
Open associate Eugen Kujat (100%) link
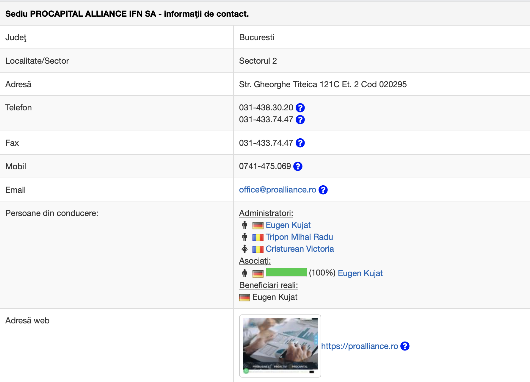(360, 273)
